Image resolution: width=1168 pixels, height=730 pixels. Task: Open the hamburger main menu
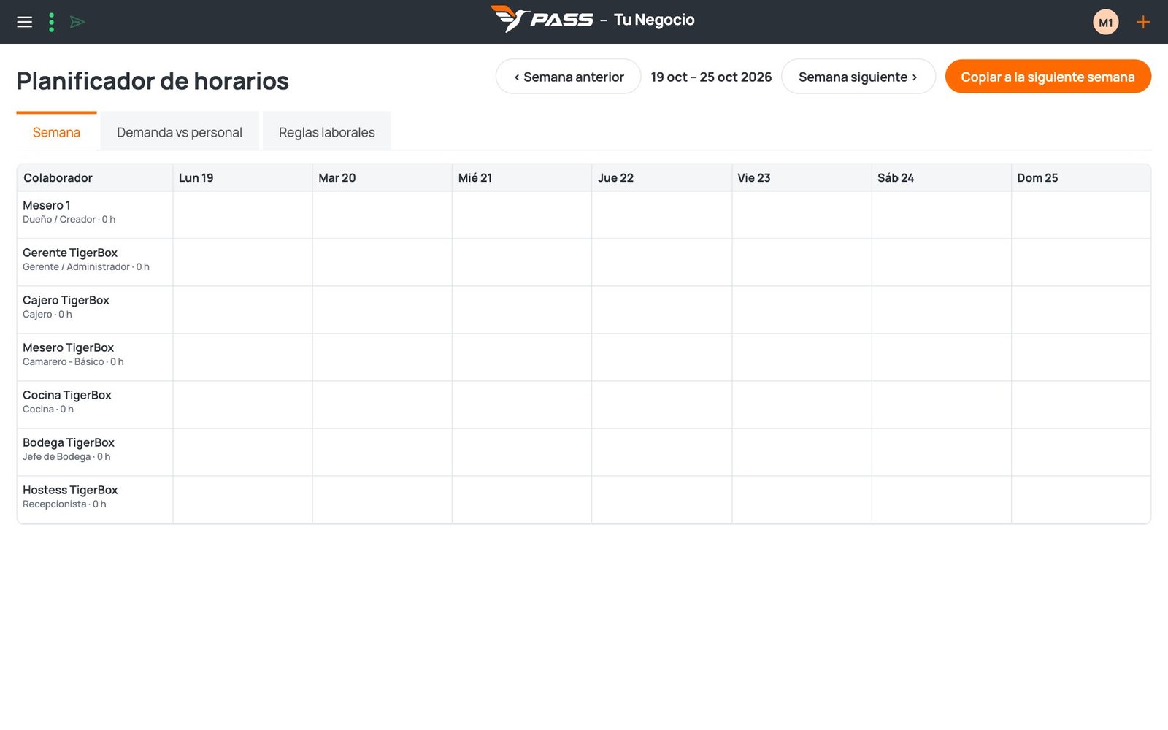pos(25,22)
